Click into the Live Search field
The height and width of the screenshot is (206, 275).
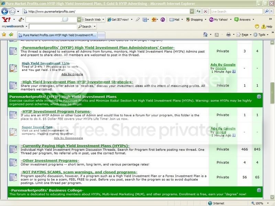click(x=237, y=12)
